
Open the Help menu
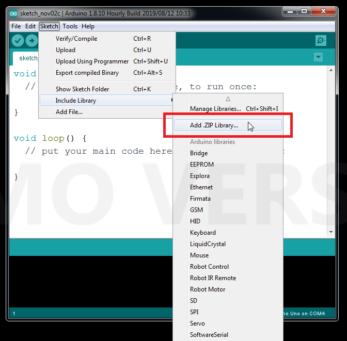tap(88, 26)
